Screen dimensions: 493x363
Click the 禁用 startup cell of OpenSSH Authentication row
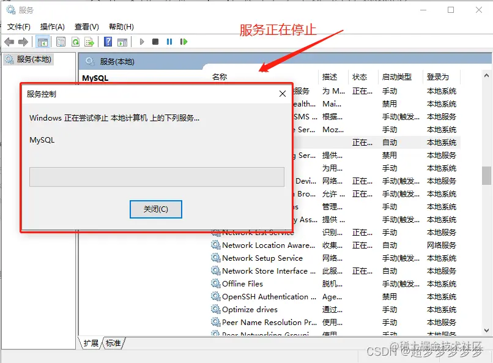(389, 297)
